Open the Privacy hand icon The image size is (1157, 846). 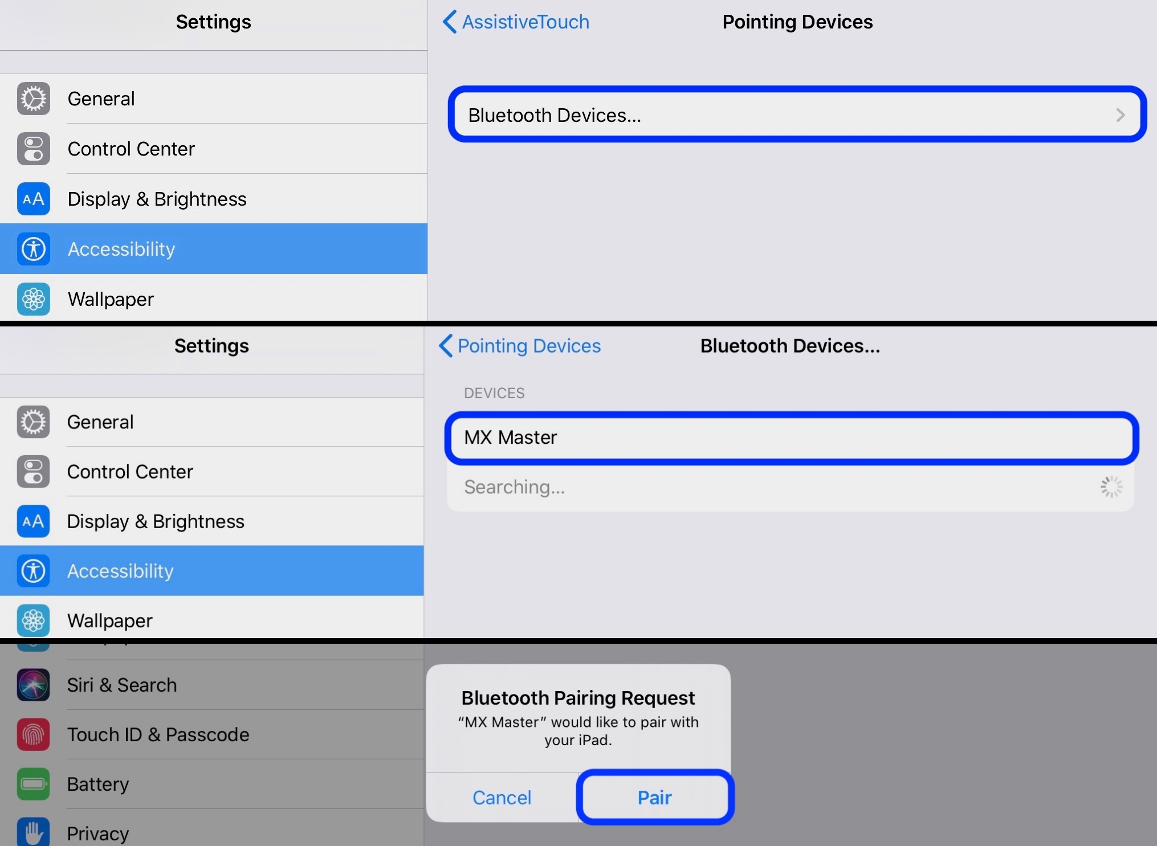pyautogui.click(x=33, y=832)
